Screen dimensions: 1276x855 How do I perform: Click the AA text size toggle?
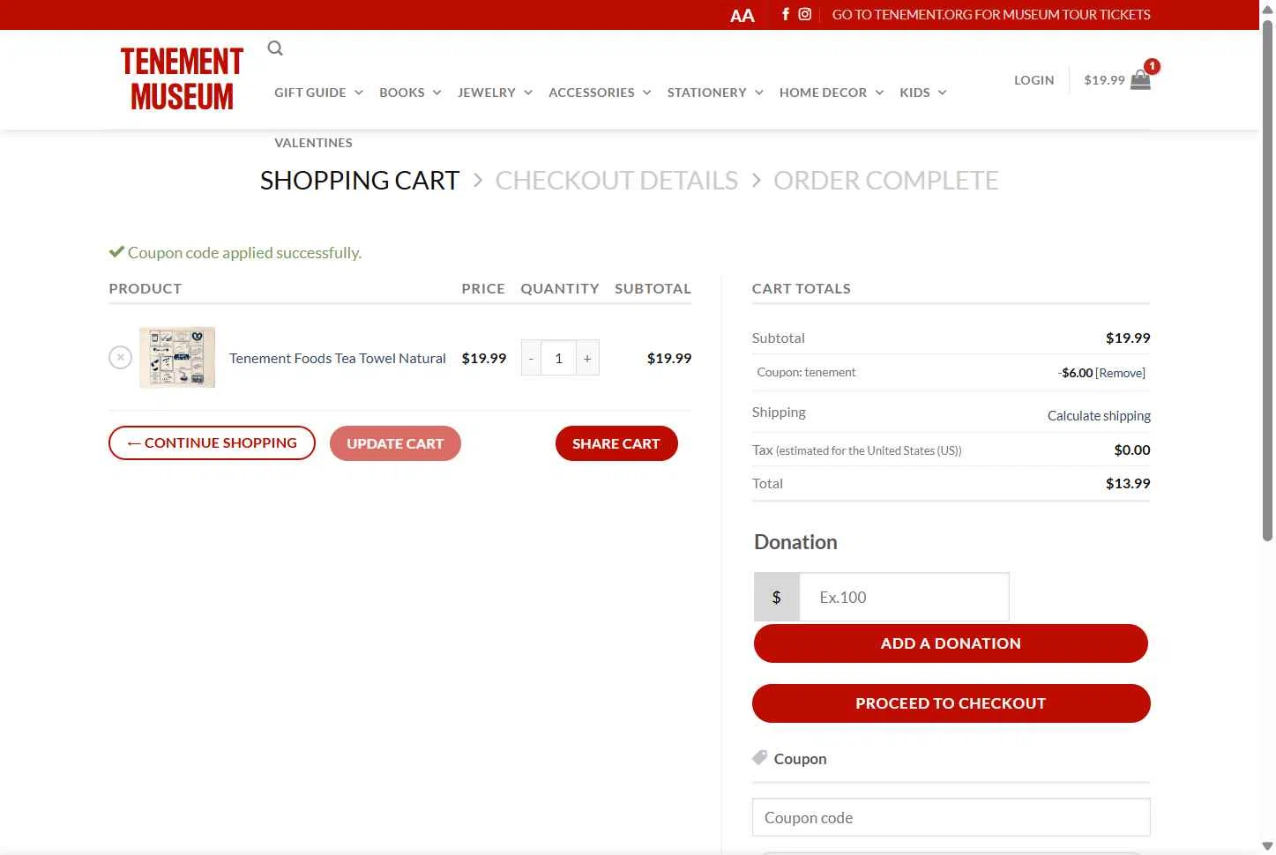(x=742, y=15)
